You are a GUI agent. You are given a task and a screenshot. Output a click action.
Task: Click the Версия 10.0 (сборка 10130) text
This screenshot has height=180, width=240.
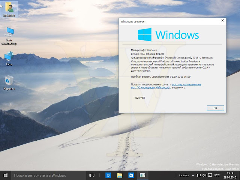147,54
